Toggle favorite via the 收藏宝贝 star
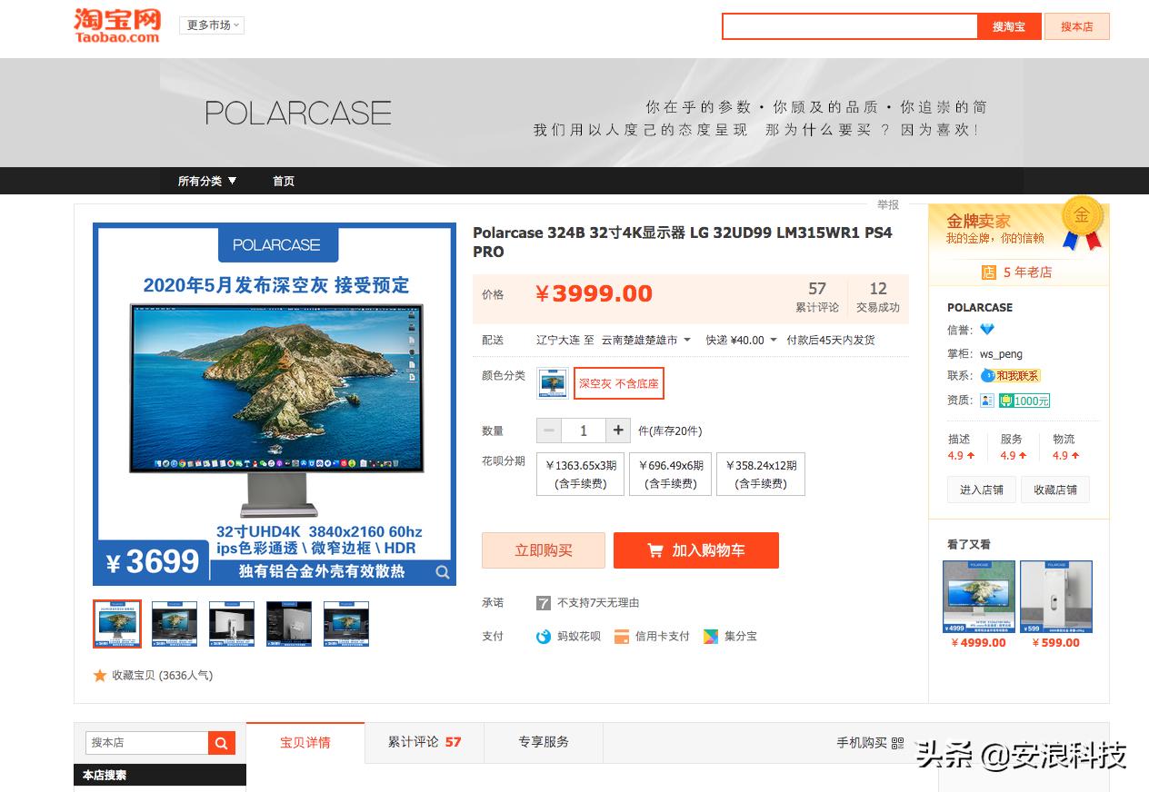This screenshot has width=1149, height=792. [101, 675]
